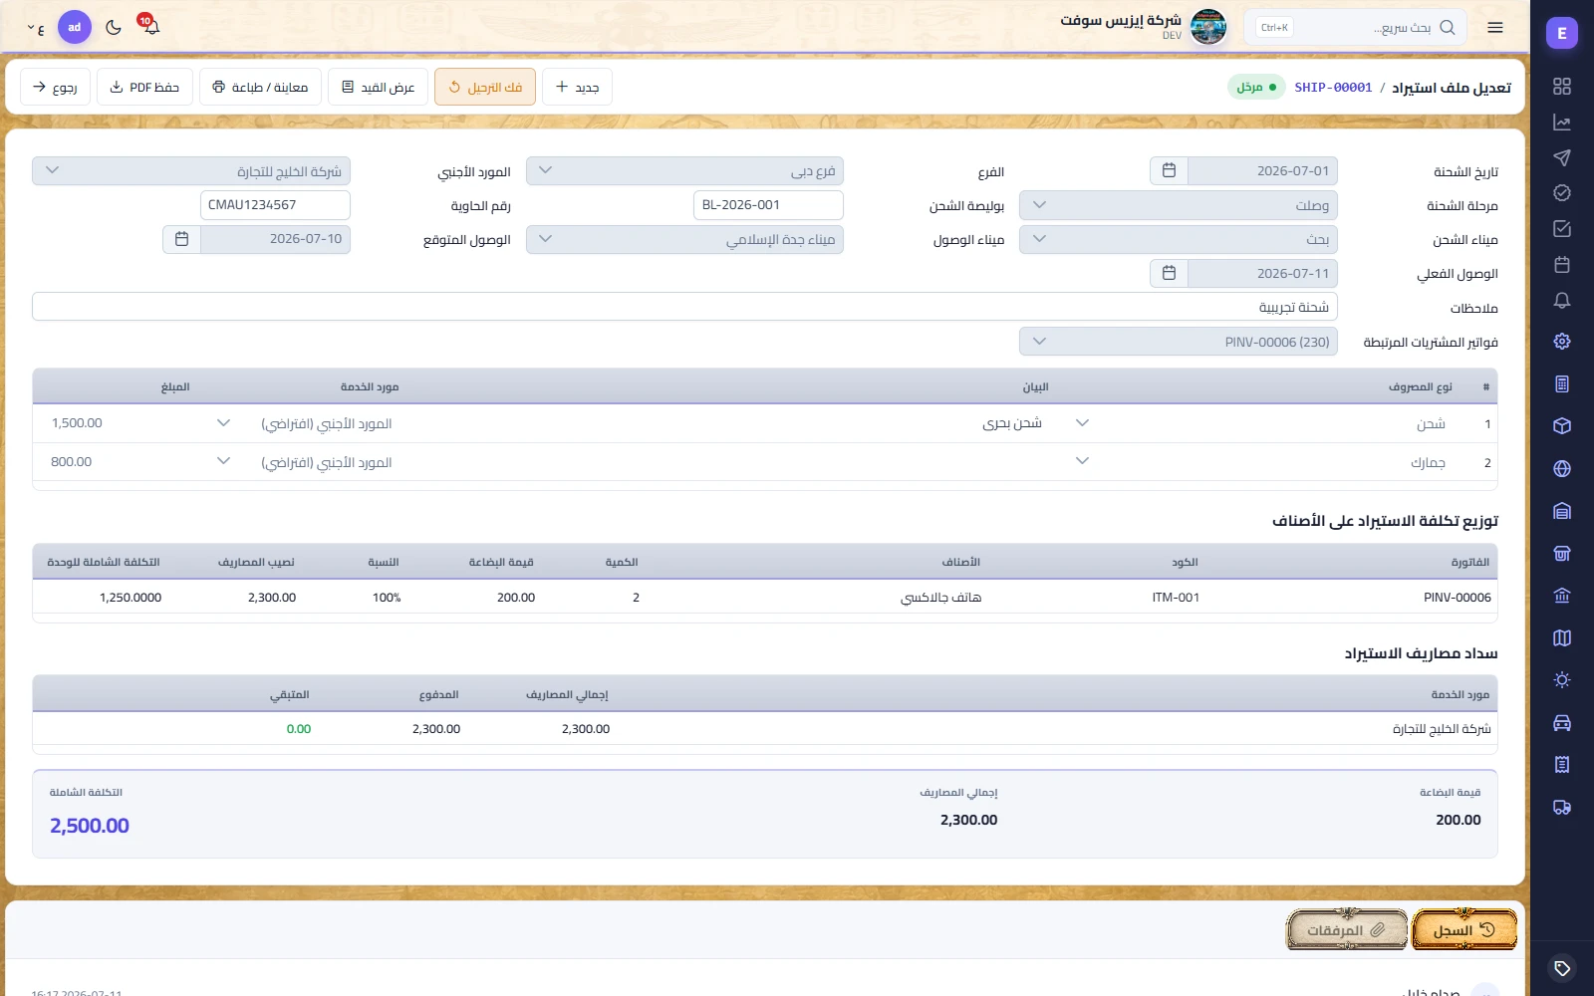Open the dashboard grid icon in sidebar

click(x=1562, y=87)
